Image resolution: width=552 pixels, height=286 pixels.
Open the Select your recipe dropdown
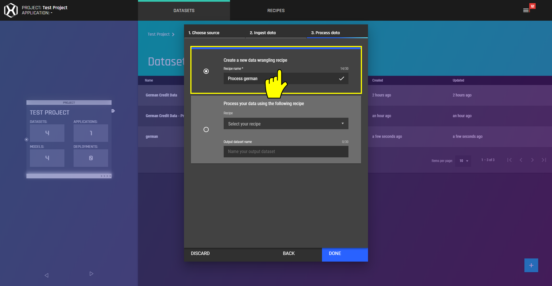point(286,123)
